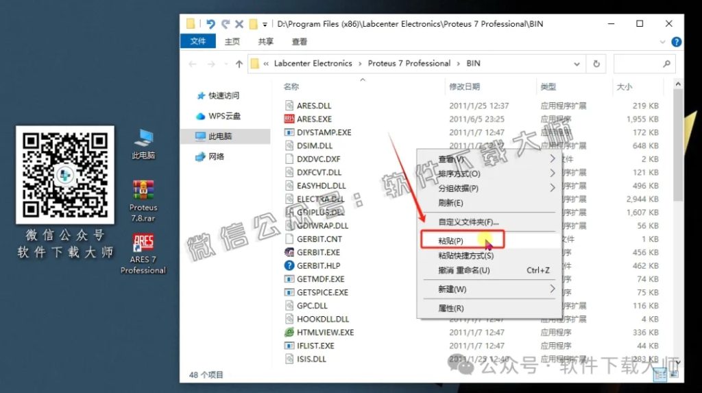This screenshot has width=702, height=393.
Task: Select the GERBIT.EXE file icon
Action: (x=289, y=252)
